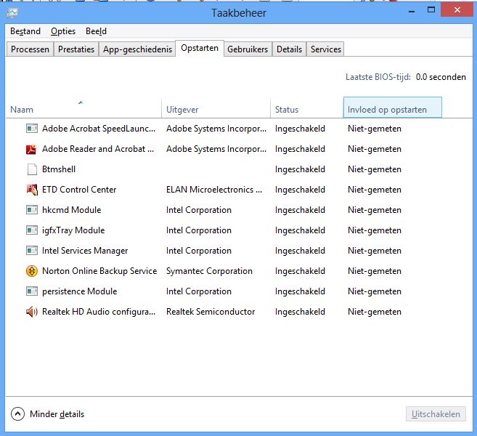Click the hkcmd Module icon

pyautogui.click(x=32, y=210)
